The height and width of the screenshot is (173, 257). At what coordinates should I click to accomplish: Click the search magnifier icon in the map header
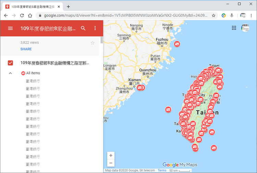83,28
